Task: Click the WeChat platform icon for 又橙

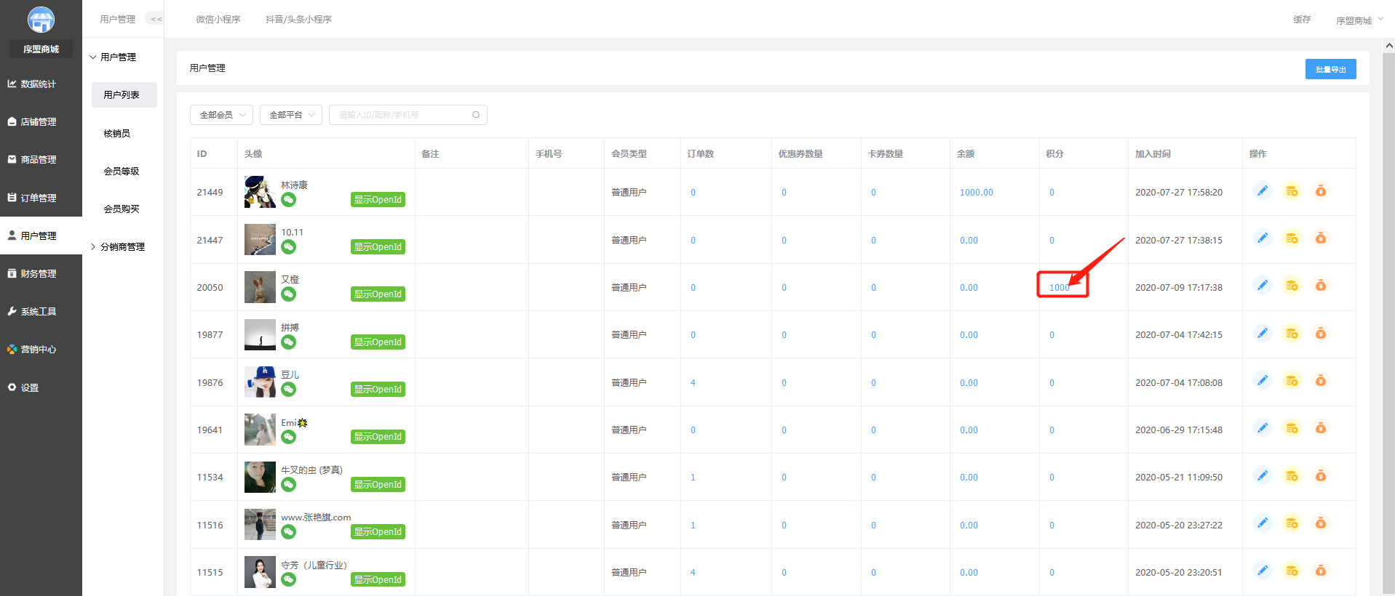Action: [x=289, y=294]
